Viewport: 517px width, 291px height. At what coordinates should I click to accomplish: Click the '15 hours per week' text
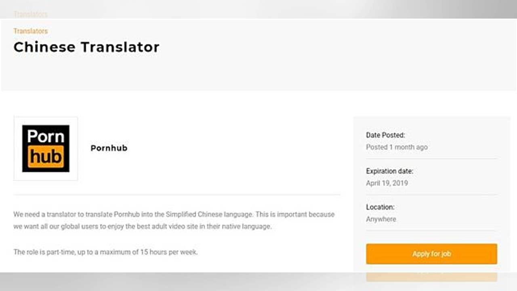[168, 252]
